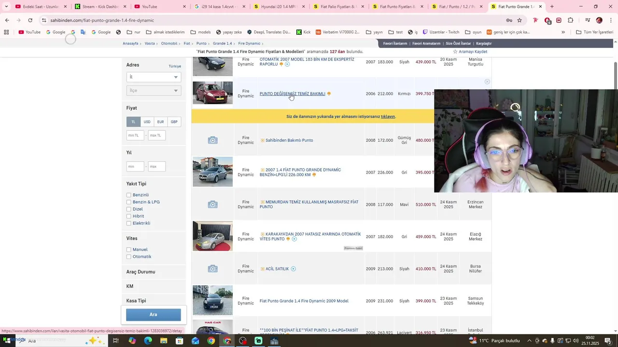Select EUR currency option
The height and width of the screenshot is (347, 618).
(160, 122)
